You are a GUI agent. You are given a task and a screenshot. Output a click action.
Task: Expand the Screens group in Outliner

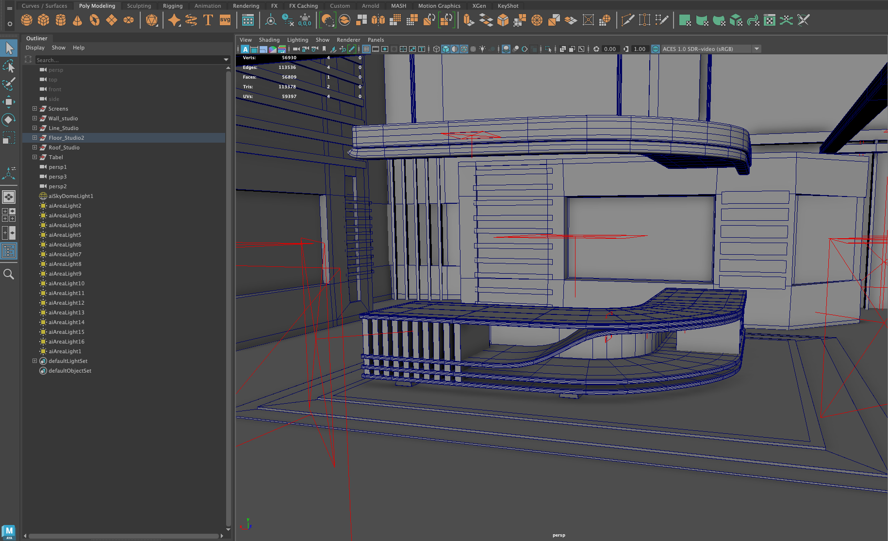click(34, 109)
